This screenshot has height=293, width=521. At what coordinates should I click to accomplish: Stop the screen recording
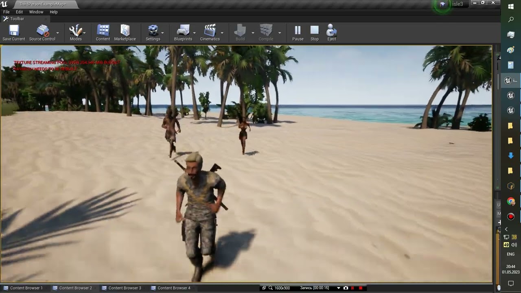(360, 288)
